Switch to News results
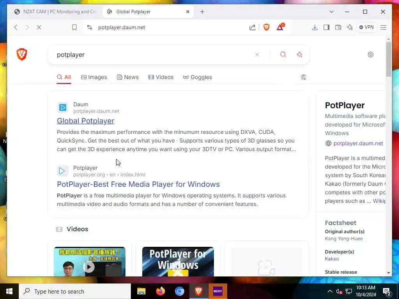This screenshot has height=299, width=399. pos(127,77)
